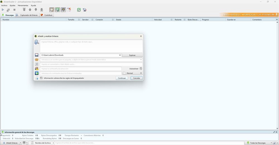Move selection up with the up arrow
This screenshot has height=145, width=279.
coord(30,10)
